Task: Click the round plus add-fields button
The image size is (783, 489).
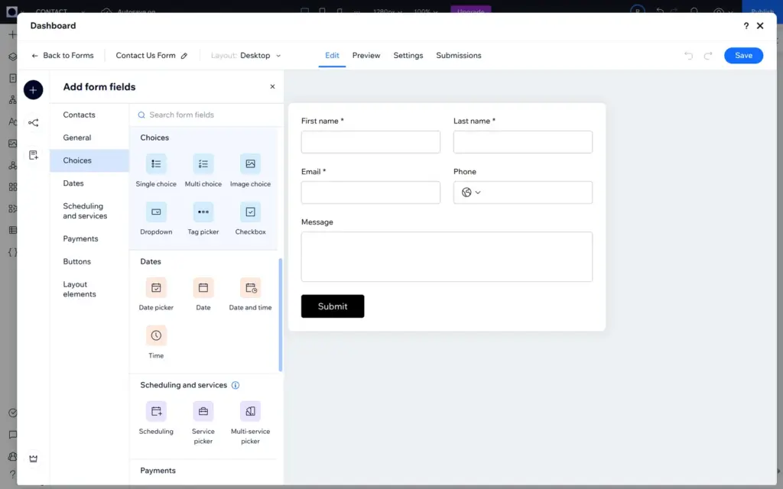Action: coord(33,90)
